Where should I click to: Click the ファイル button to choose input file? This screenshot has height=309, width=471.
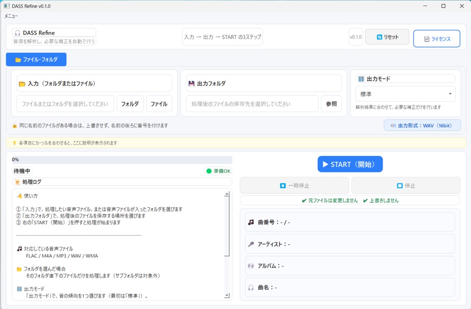[x=159, y=104]
